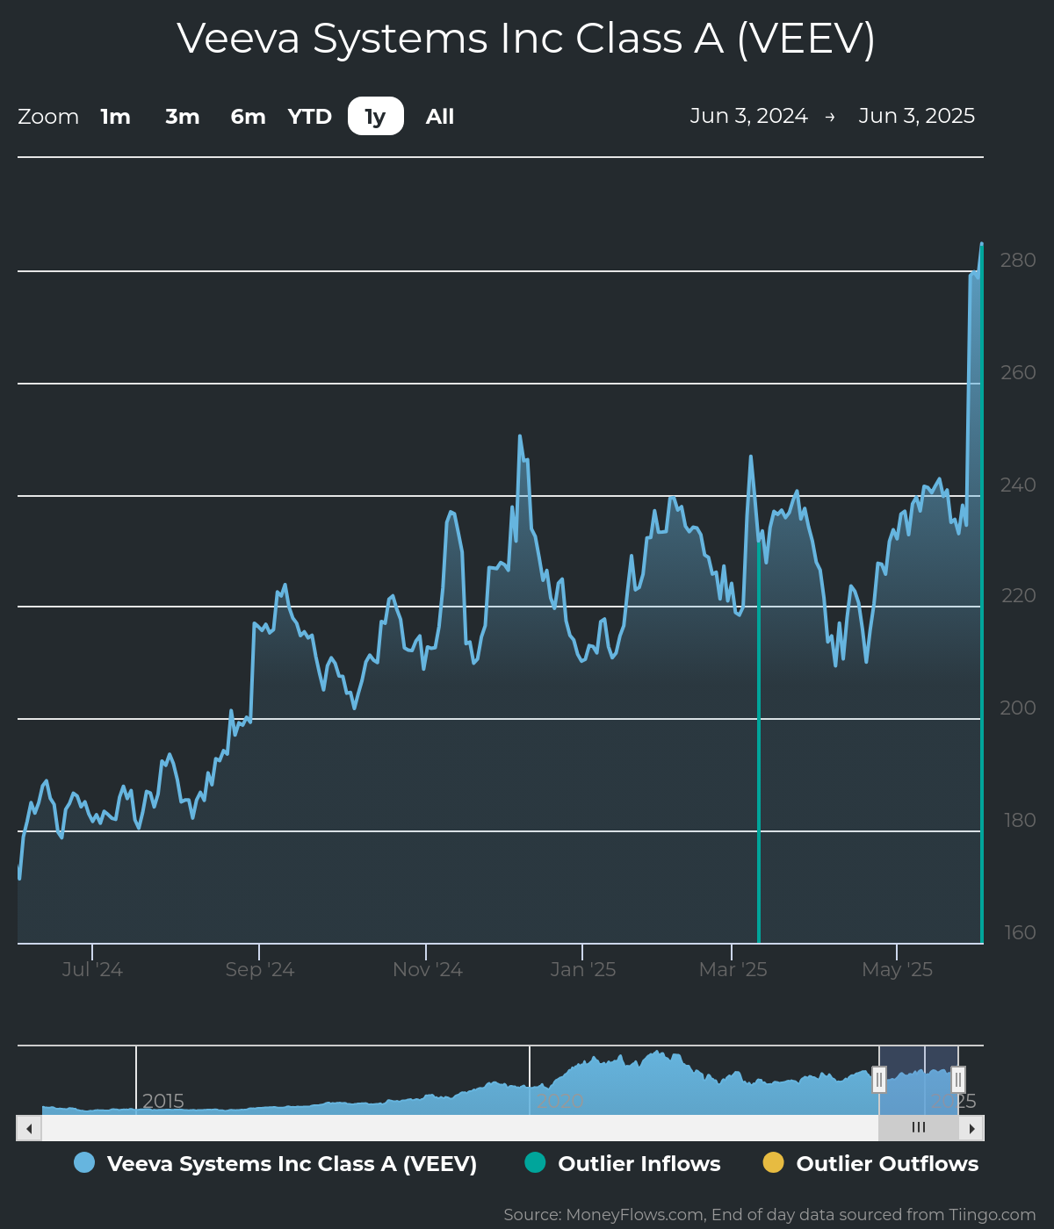The height and width of the screenshot is (1229, 1054).
Task: Click the Jul '24 x-axis label
Action: 92,970
